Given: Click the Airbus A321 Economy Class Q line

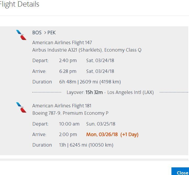Looking at the screenshot, I should click(x=87, y=50).
